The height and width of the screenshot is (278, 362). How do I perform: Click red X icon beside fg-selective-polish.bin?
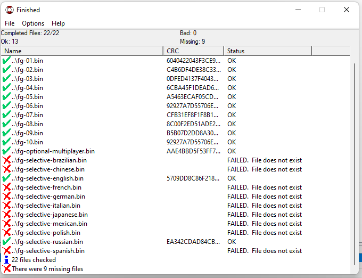point(6,232)
